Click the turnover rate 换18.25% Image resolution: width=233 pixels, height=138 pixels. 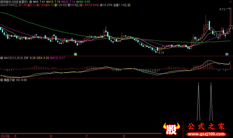[x=106, y=5]
